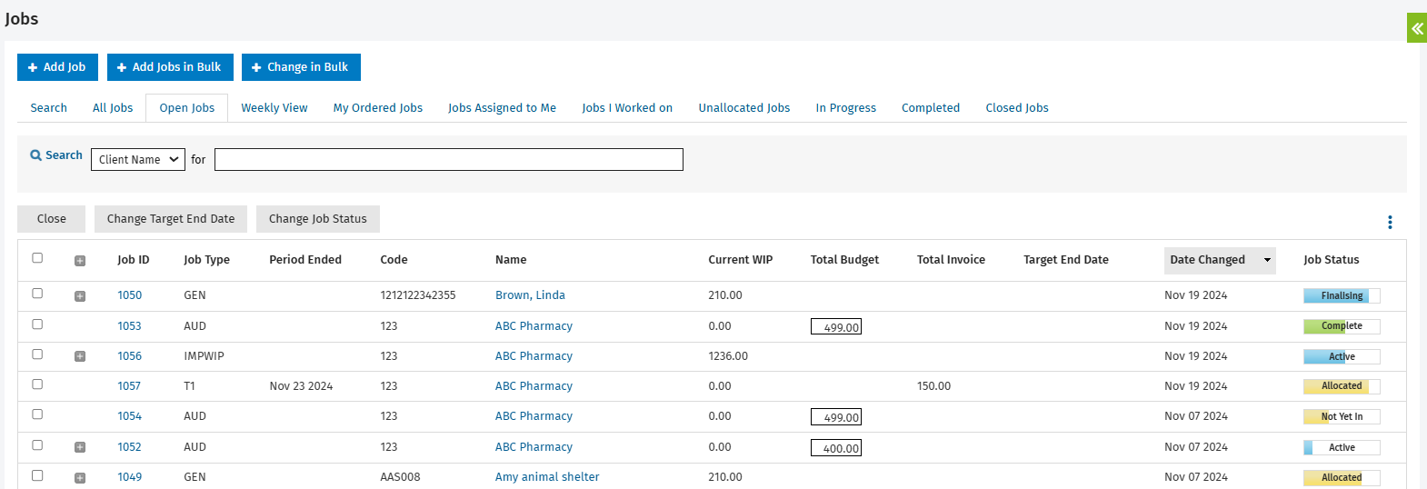Open My Ordered Jobs tab
This screenshot has height=489, width=1427.
tap(378, 107)
